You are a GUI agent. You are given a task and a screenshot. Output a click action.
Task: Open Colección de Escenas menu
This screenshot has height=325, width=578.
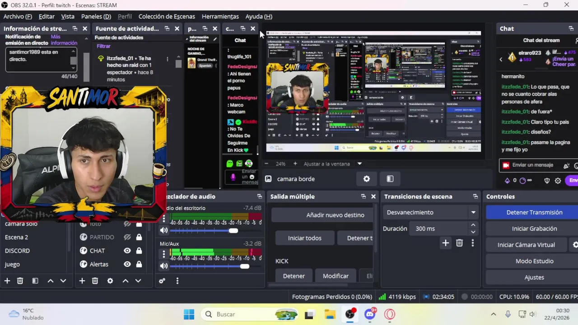click(167, 16)
